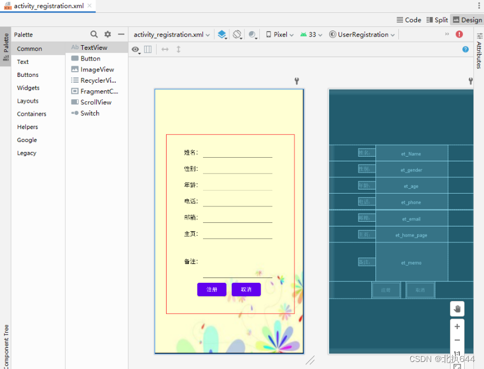Pick ImageView from the palette

coord(97,69)
